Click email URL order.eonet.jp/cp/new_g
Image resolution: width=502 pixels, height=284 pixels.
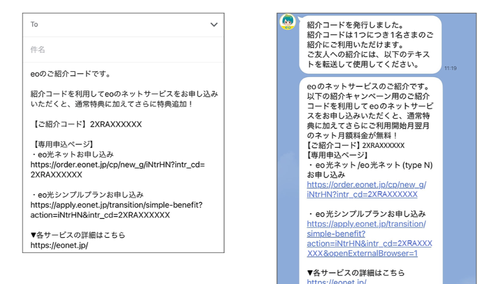117,169
